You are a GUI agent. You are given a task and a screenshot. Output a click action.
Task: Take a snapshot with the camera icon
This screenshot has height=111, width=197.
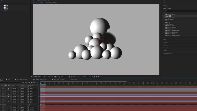click(55, 77)
